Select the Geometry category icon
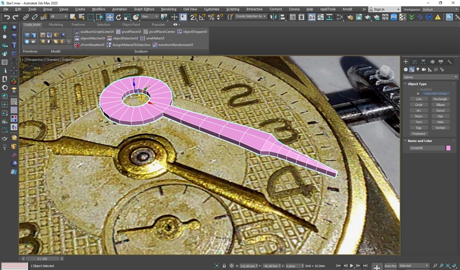The image size is (460, 270). coord(406,69)
